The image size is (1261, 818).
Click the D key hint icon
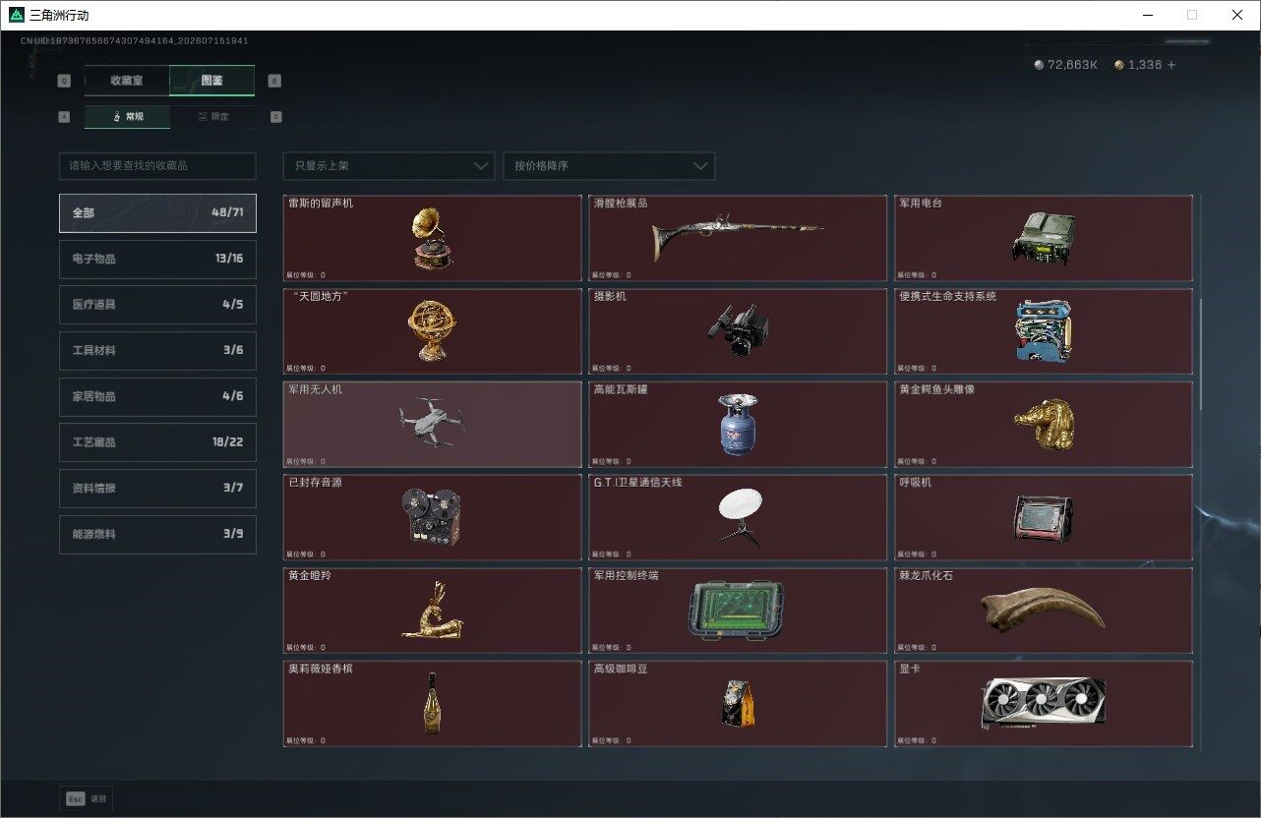point(275,116)
